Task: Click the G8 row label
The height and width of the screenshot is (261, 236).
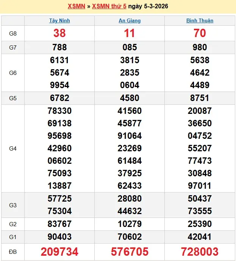Action: click(13, 33)
